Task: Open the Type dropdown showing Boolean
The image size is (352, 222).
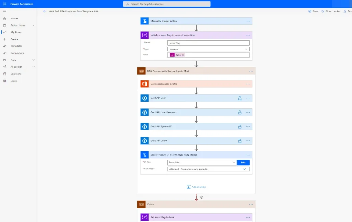Action: point(208,49)
